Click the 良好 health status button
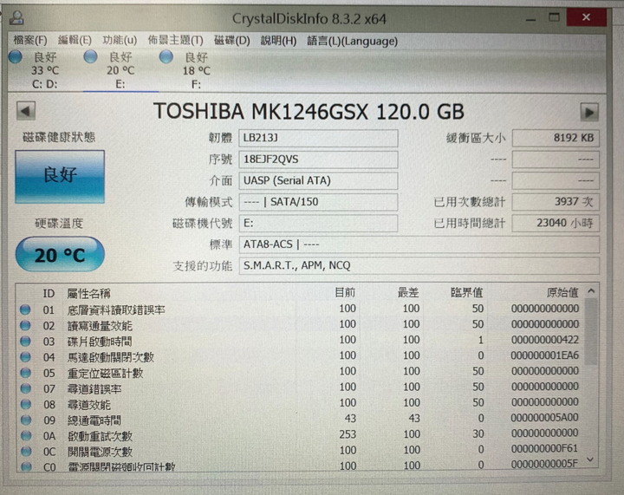This screenshot has height=495, width=624. click(x=60, y=177)
